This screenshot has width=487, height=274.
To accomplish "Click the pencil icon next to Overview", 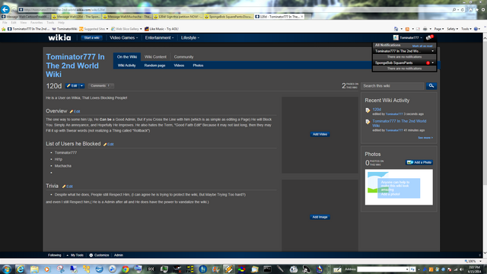I will click(71, 112).
